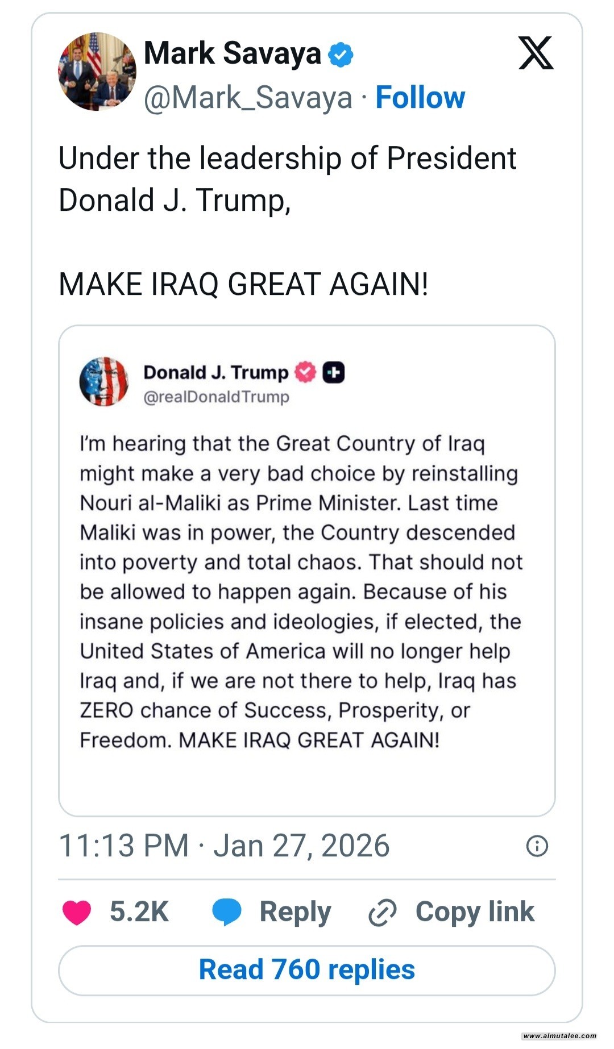The width and height of the screenshot is (614, 1049).
Task: Open Mark Savaya's profile picture
Action: pyautogui.click(x=97, y=72)
